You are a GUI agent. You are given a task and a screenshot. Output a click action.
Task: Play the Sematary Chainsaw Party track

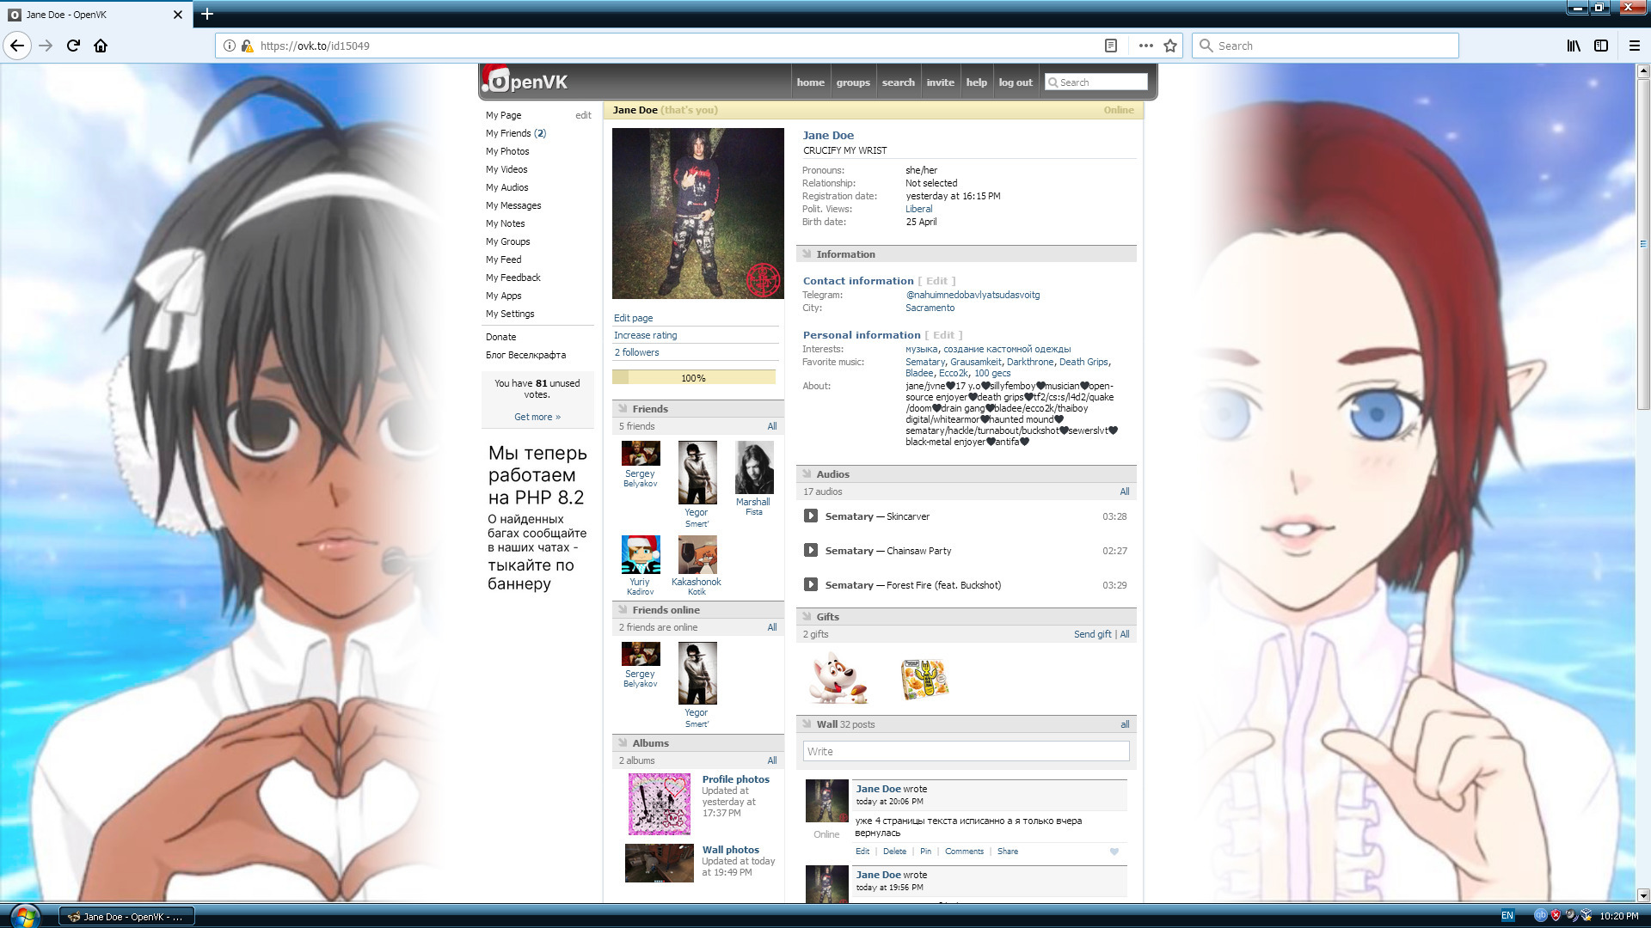810,551
